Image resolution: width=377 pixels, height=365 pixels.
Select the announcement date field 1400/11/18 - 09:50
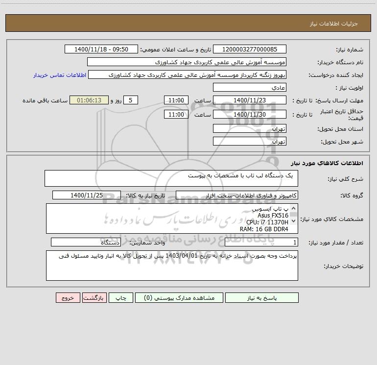(x=101, y=49)
